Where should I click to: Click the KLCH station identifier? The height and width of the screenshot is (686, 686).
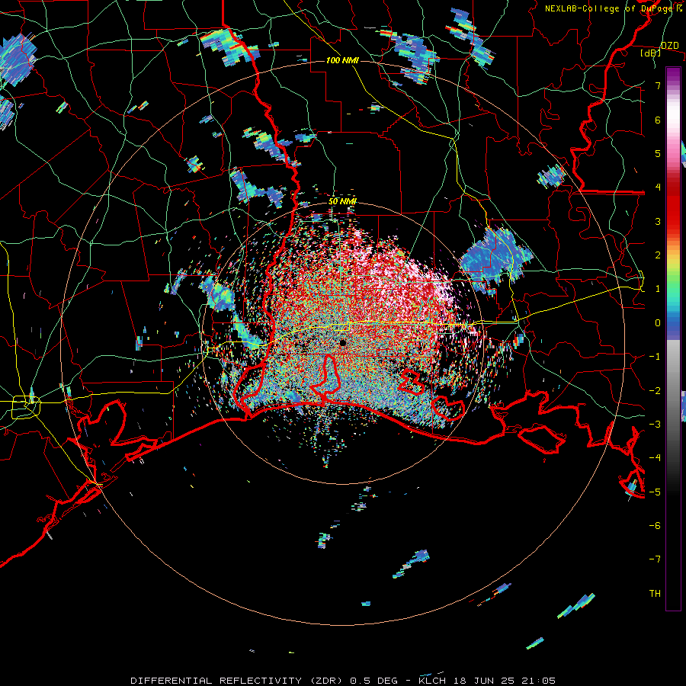(432, 681)
